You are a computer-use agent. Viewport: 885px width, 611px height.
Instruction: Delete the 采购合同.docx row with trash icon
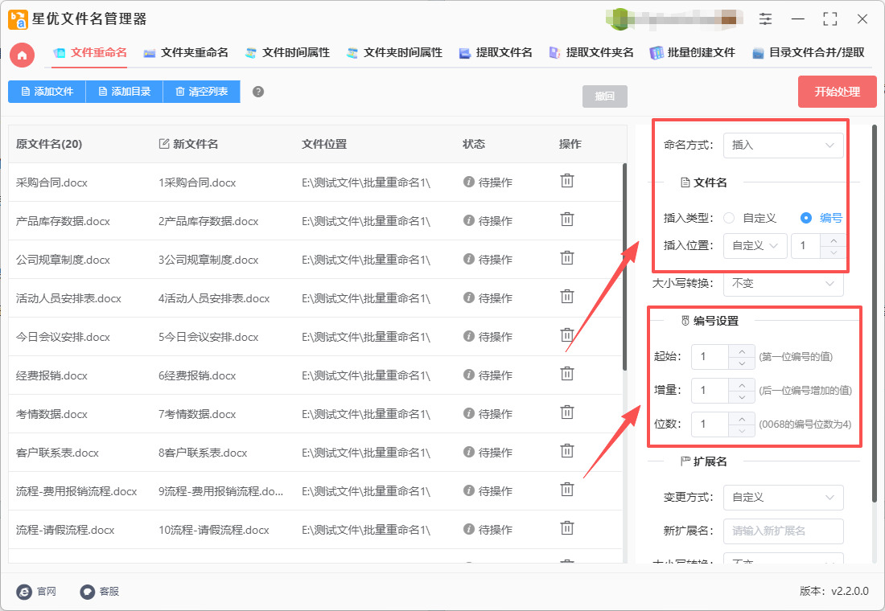coord(566,181)
